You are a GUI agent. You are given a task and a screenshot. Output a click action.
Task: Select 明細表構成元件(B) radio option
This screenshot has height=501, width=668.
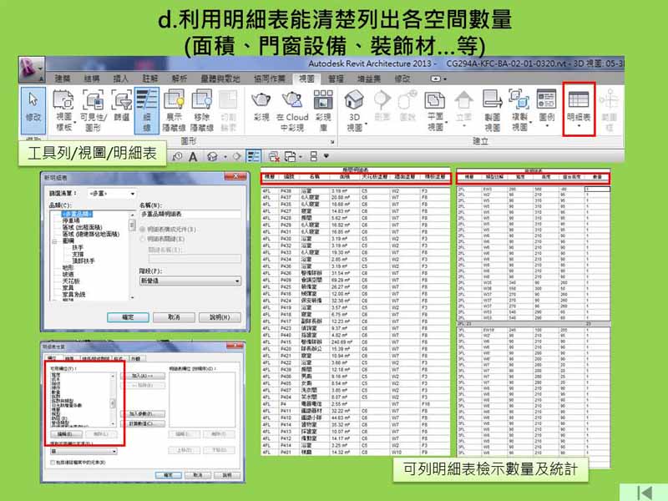point(142,229)
